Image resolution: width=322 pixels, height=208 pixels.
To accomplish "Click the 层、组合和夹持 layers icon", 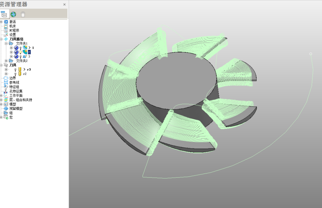I will [6, 100].
